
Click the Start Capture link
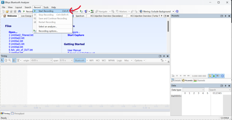coord(76,35)
